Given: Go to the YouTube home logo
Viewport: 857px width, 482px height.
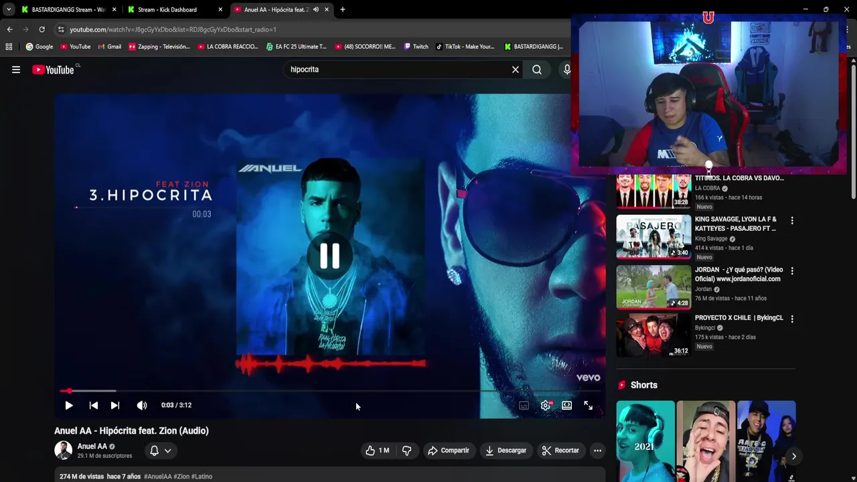Looking at the screenshot, I should click(53, 70).
